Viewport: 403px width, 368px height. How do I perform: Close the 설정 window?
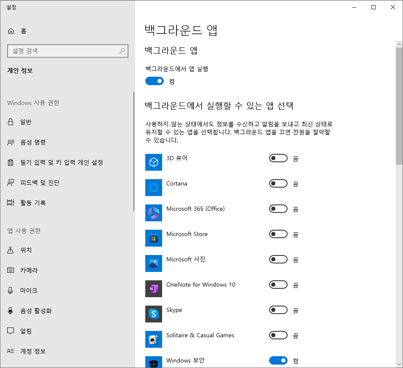[393, 7]
